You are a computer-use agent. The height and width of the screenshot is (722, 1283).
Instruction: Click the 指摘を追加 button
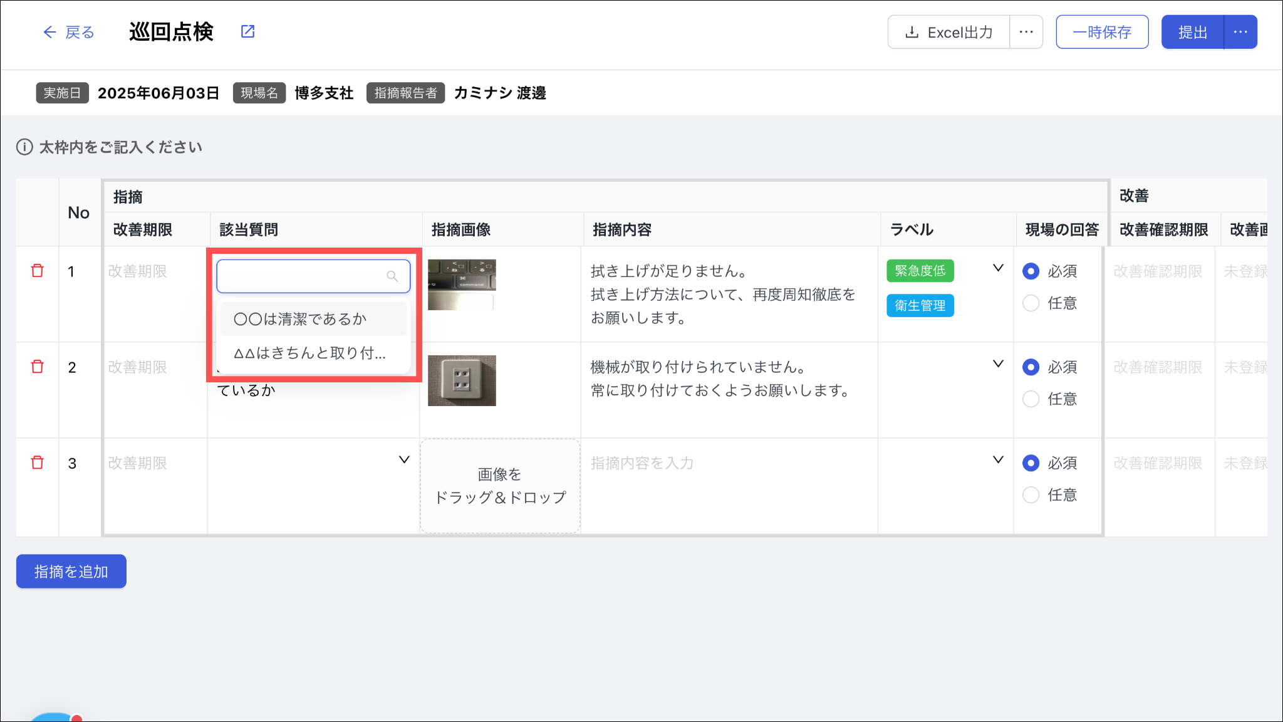(x=71, y=572)
